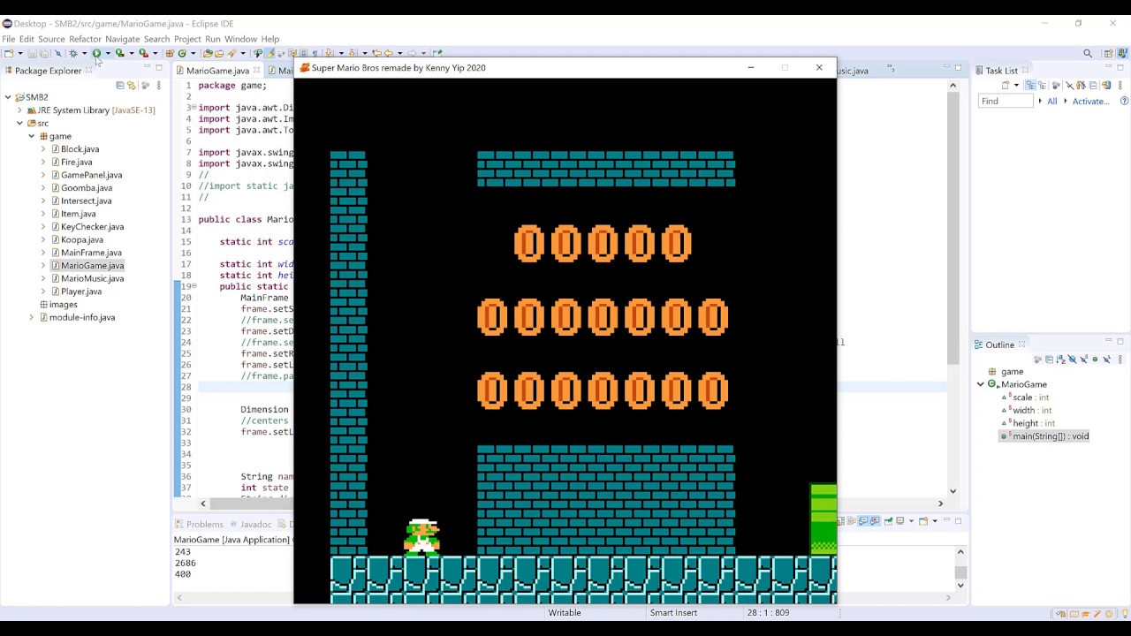Open Outline view menu three-dots icon

(x=1120, y=359)
